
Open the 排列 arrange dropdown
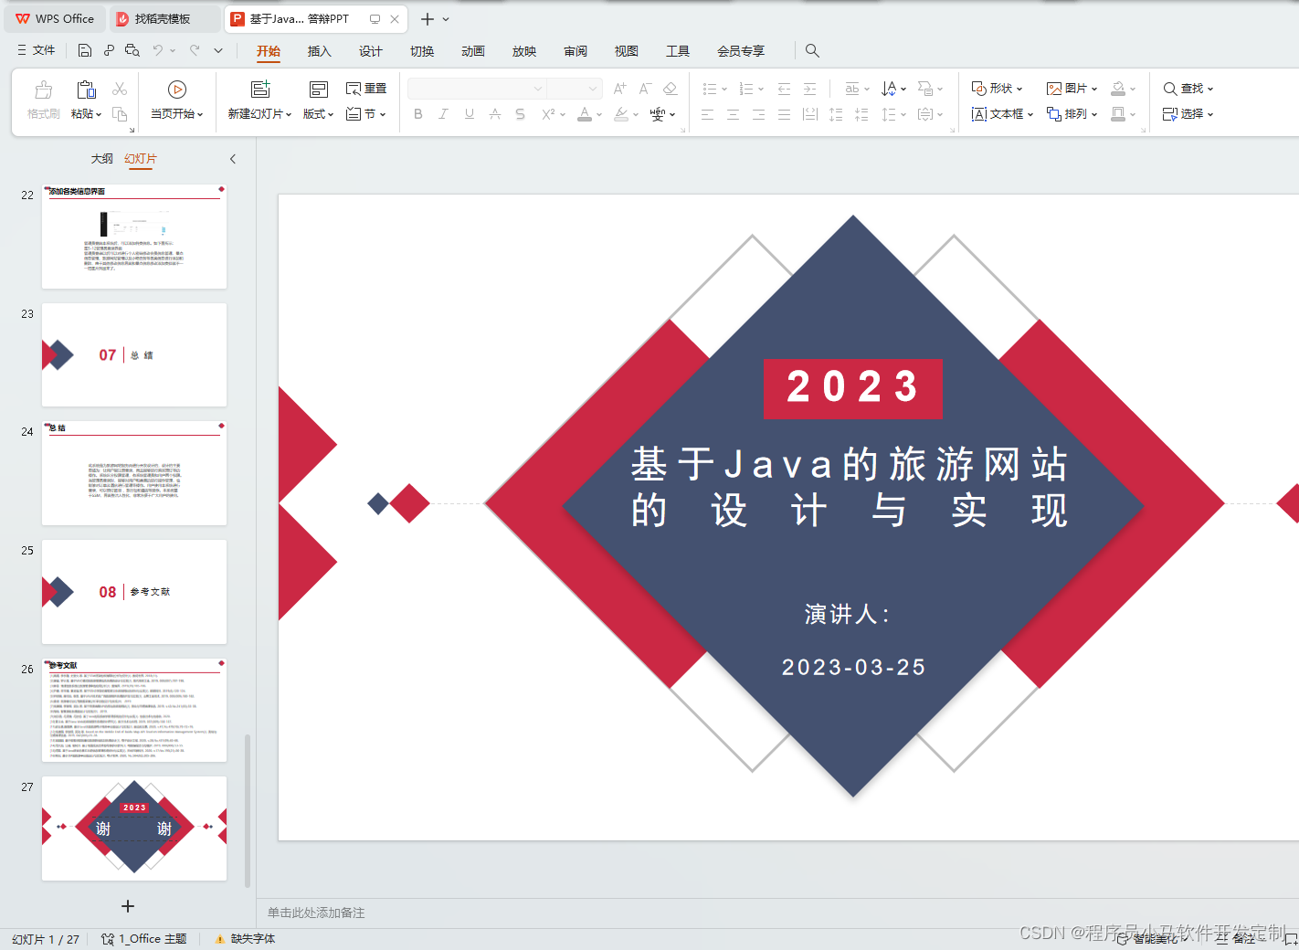[x=1071, y=113]
